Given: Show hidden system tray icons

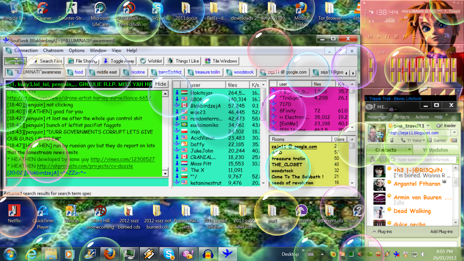Looking at the screenshot, I should tap(322, 254).
